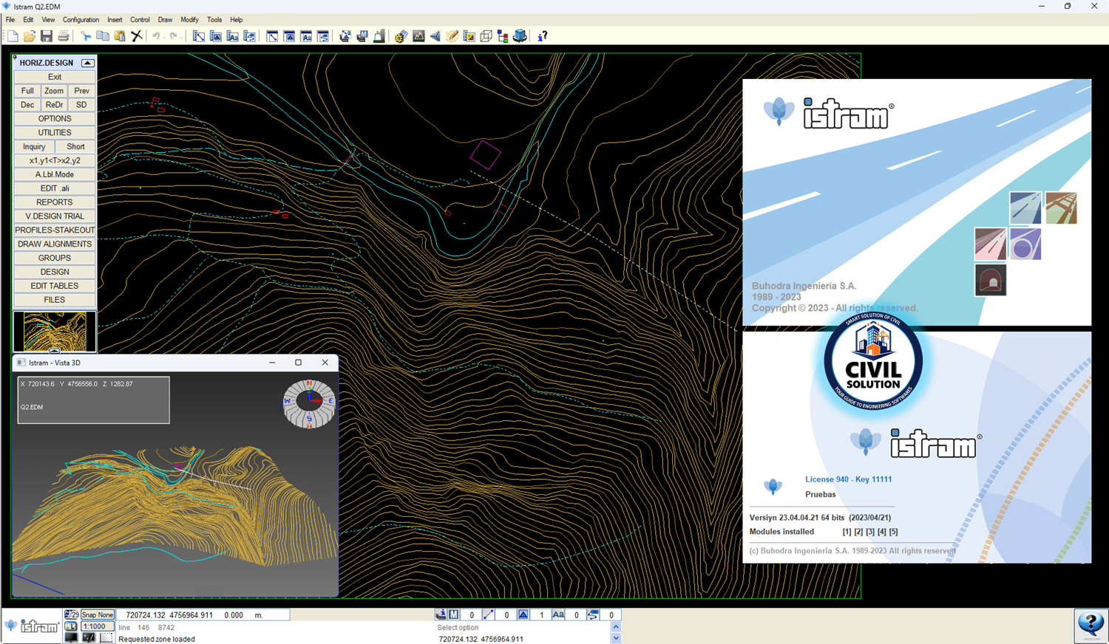The image size is (1109, 644).
Task: Close the Istram - Vista 3D window
Action: click(x=325, y=363)
